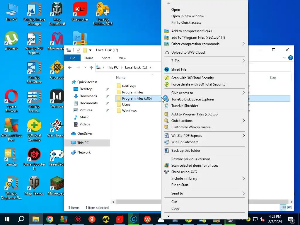300x225 pixels.
Task: Click the horizontal scrollbar left arrow
Action: pos(113,202)
